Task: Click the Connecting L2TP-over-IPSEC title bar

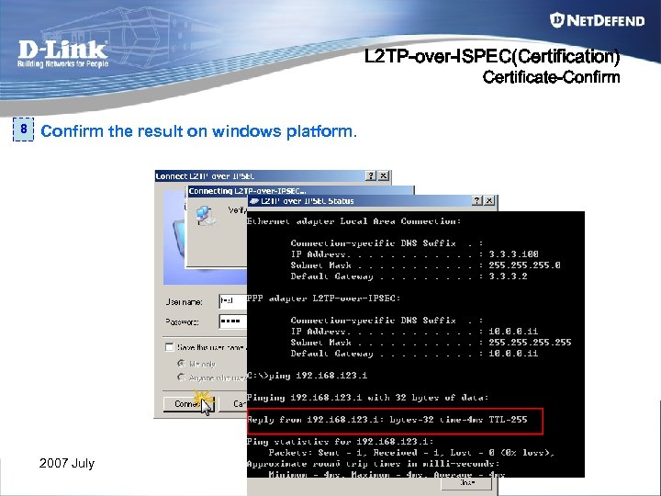Action: (300, 191)
